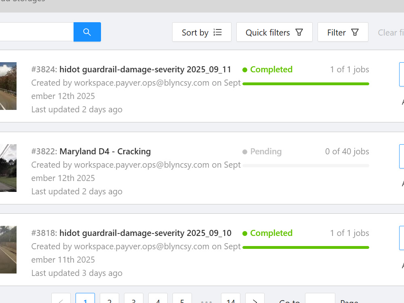Go to pagination page 2
The image size is (404, 303).
pos(109,299)
